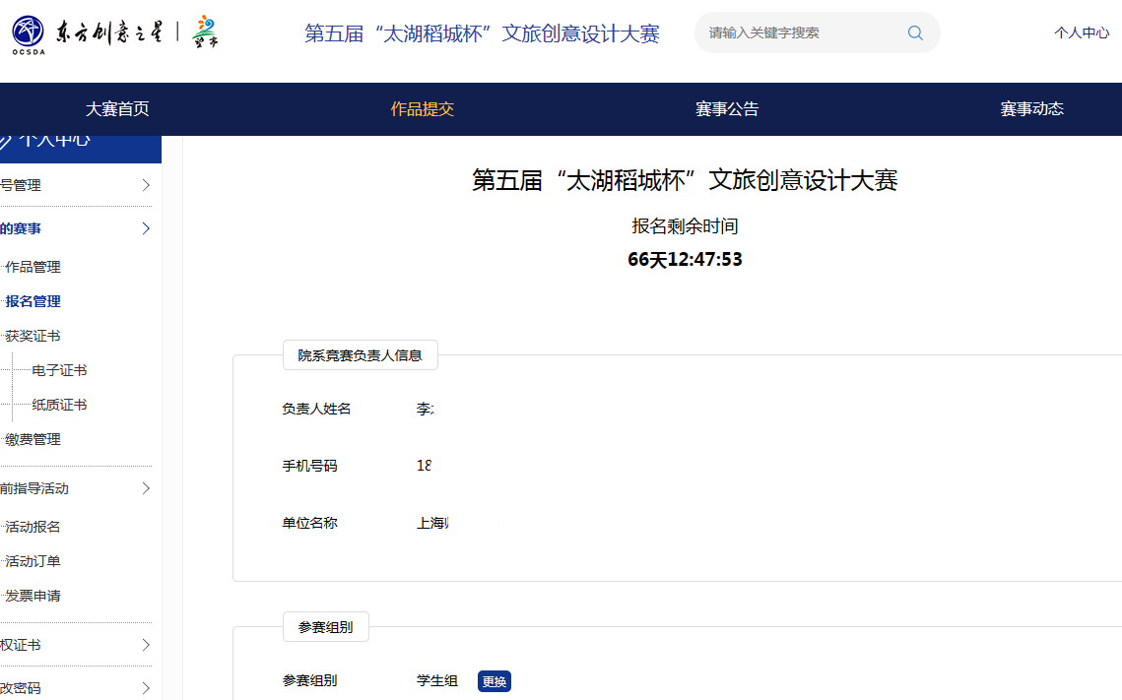The width and height of the screenshot is (1122, 700).
Task: Select 作品管理 in the sidebar
Action: click(33, 267)
